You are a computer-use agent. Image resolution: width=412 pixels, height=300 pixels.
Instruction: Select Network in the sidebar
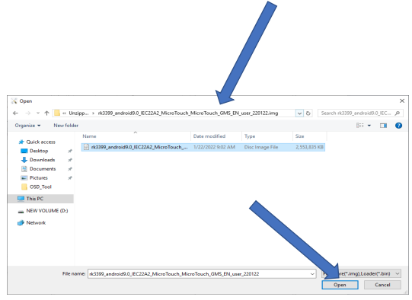[x=36, y=223]
